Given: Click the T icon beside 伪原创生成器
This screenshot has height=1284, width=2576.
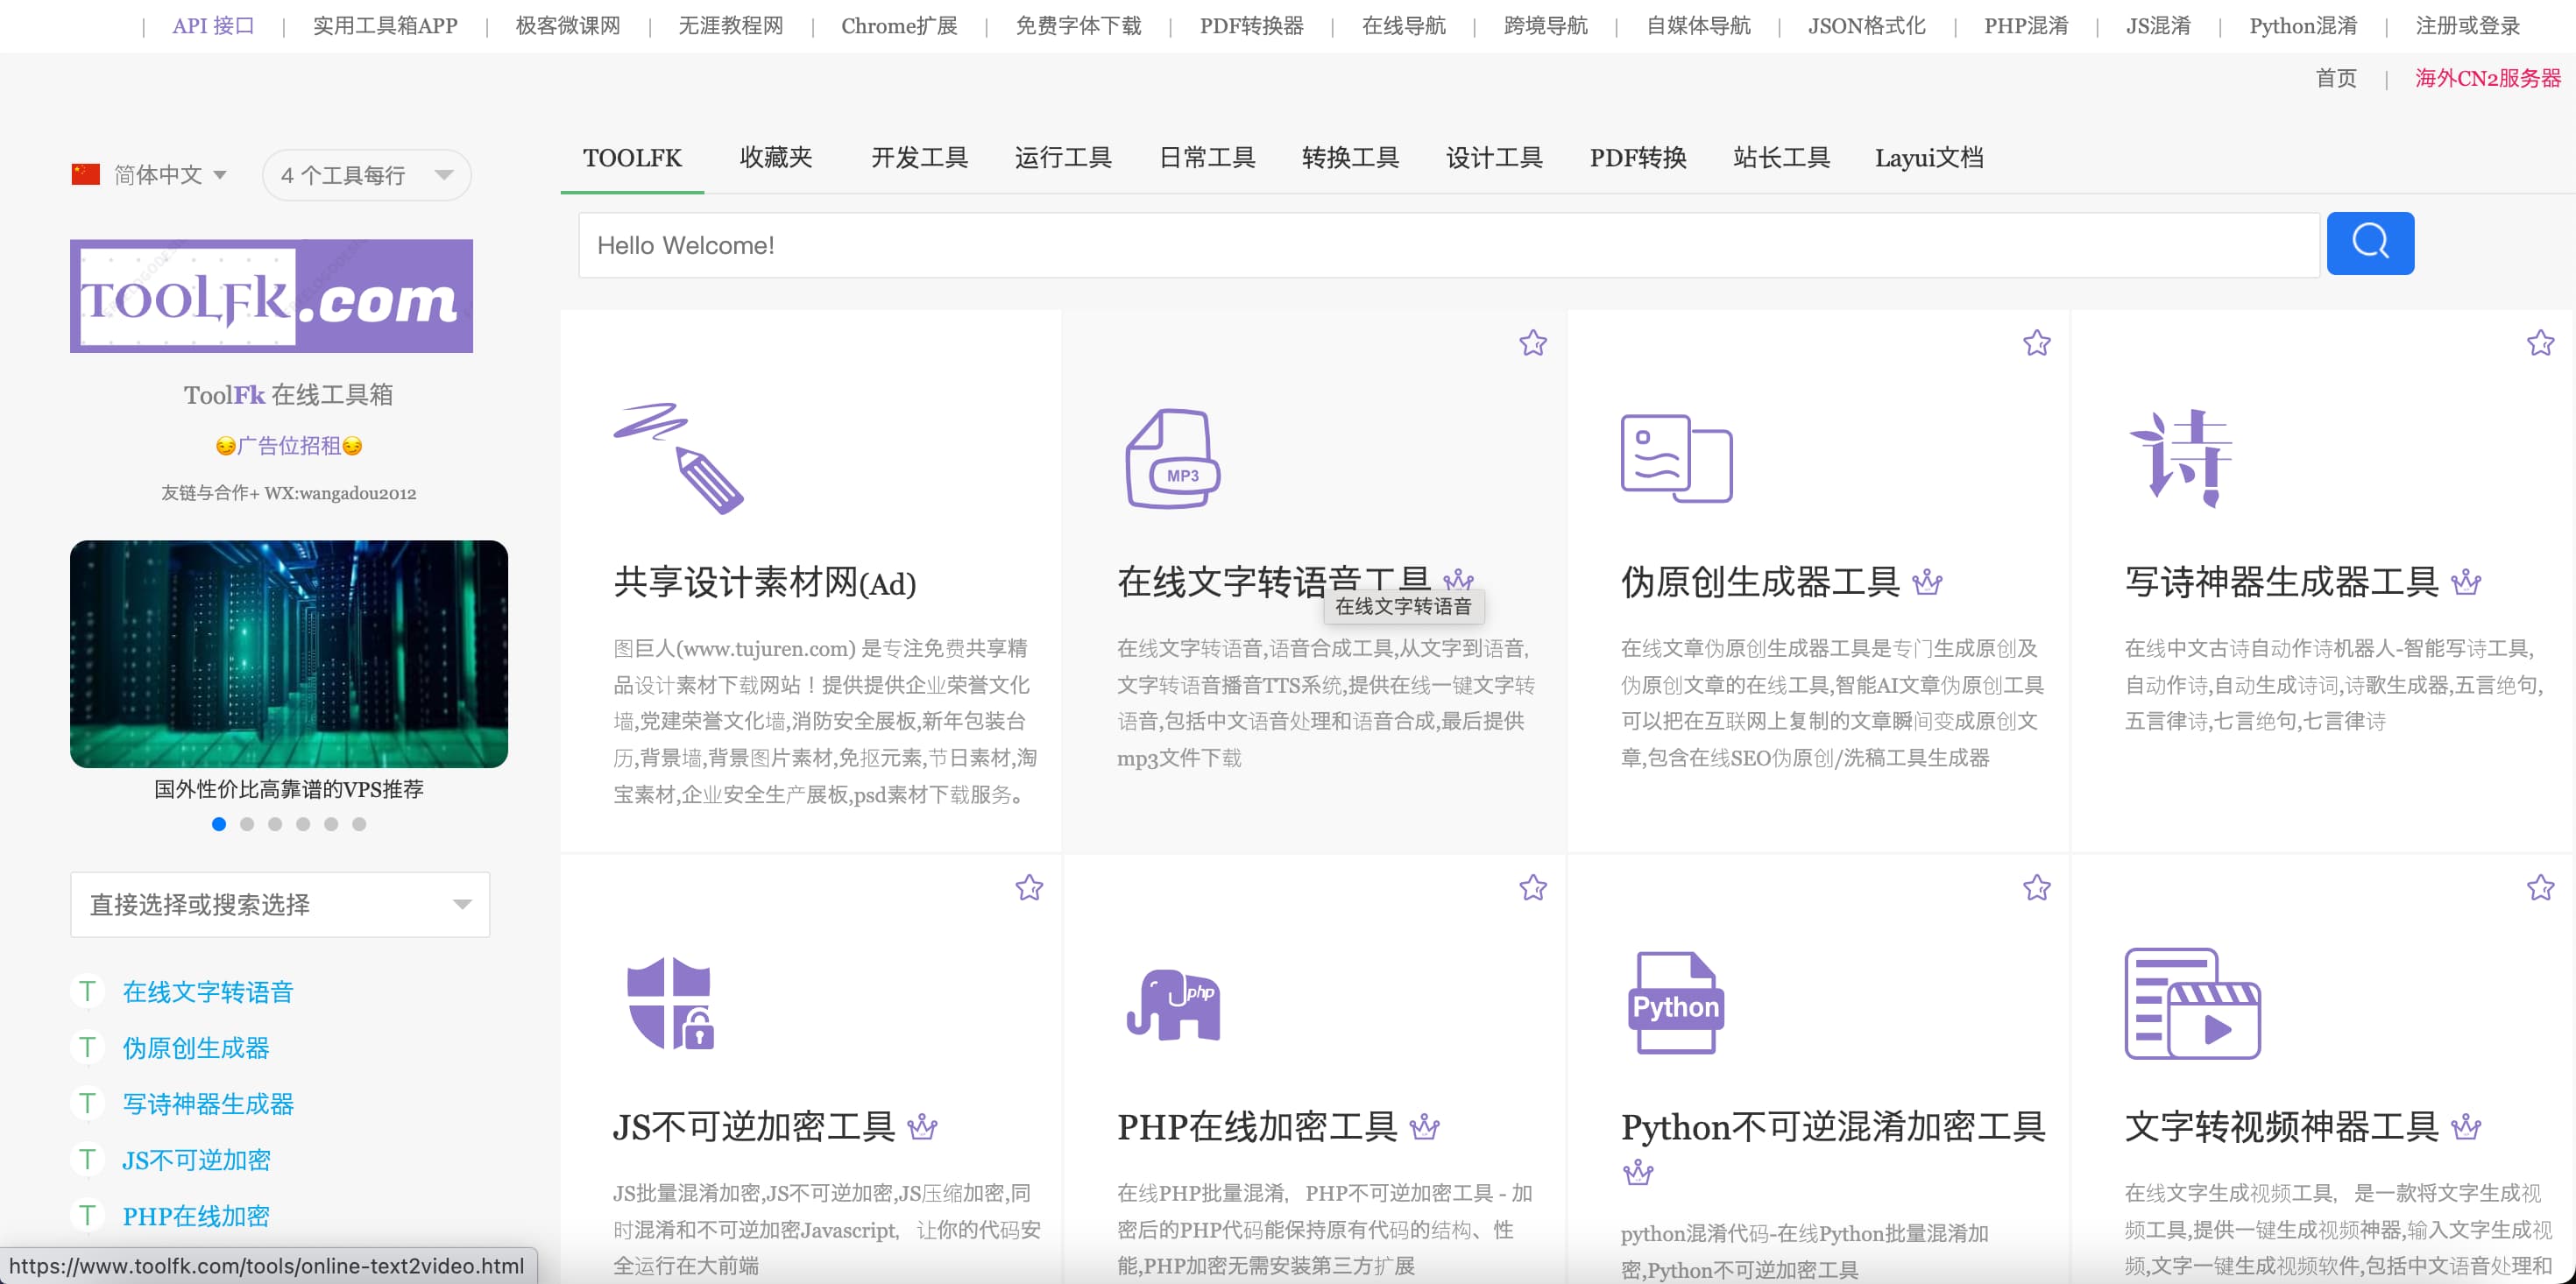Looking at the screenshot, I should tap(87, 1047).
